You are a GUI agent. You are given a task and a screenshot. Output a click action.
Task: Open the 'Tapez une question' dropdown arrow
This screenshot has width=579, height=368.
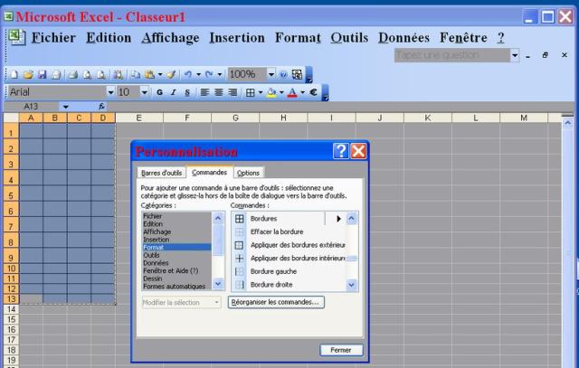click(x=515, y=56)
